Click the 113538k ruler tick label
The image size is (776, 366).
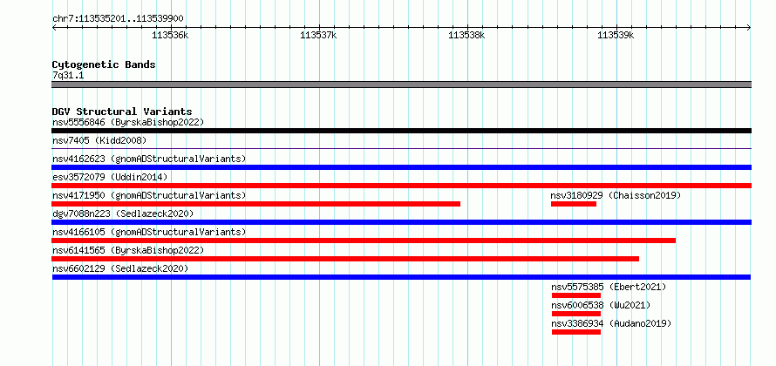tap(467, 35)
